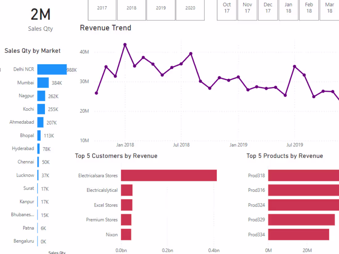Select the Bengaluru market bar
339x254 pixels.
[38, 241]
